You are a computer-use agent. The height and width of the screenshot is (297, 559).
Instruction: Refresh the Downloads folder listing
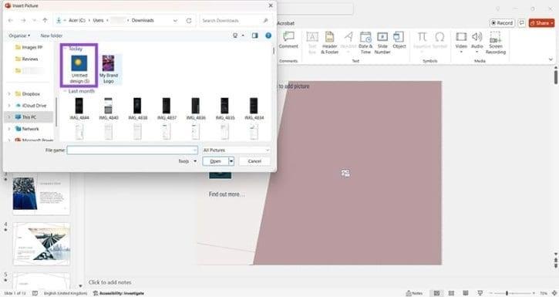coord(189,21)
